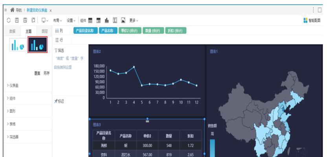
Task: Click the 图表3 table title
Action: pos(97,125)
